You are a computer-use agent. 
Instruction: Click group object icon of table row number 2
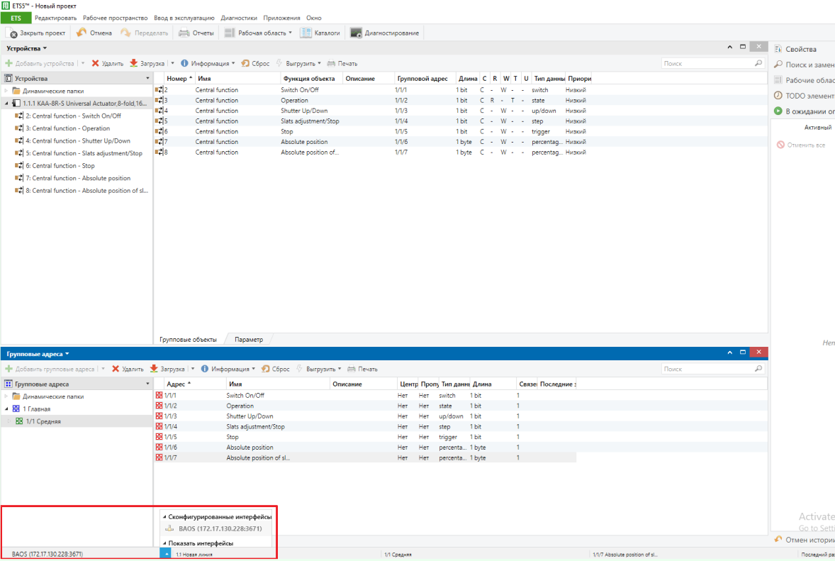click(159, 90)
